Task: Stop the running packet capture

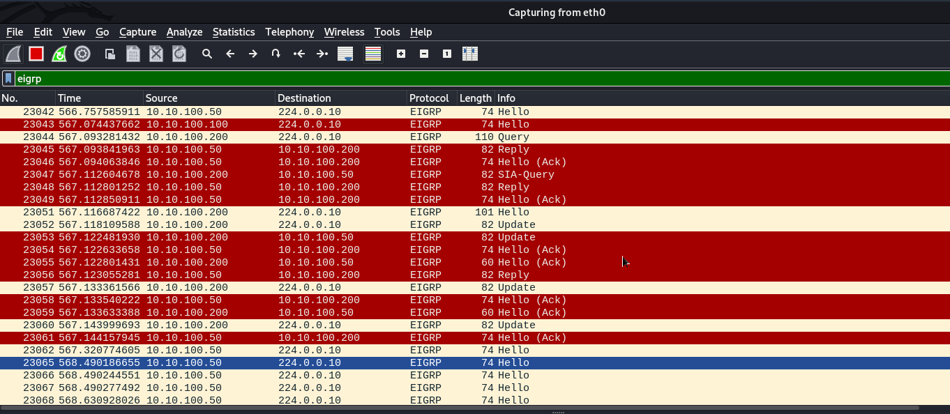Action: coord(36,54)
